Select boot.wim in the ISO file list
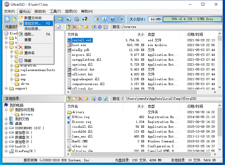The height and width of the screenshot is (165, 225). [79, 45]
